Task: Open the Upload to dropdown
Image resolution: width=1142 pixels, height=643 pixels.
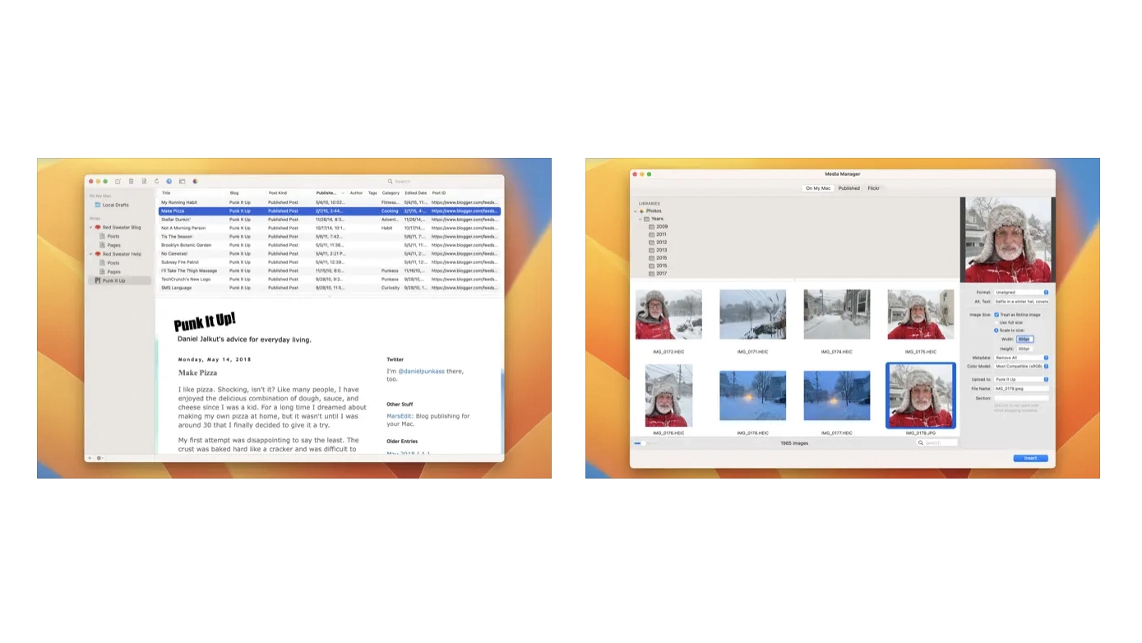Action: (x=1021, y=380)
